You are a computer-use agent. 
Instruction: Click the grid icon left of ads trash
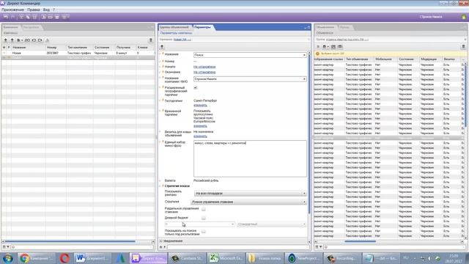click(x=340, y=47)
